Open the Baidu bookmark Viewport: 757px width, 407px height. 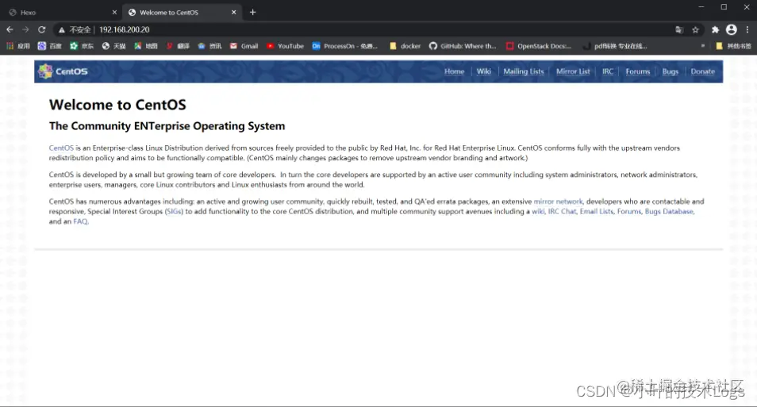tap(50, 46)
